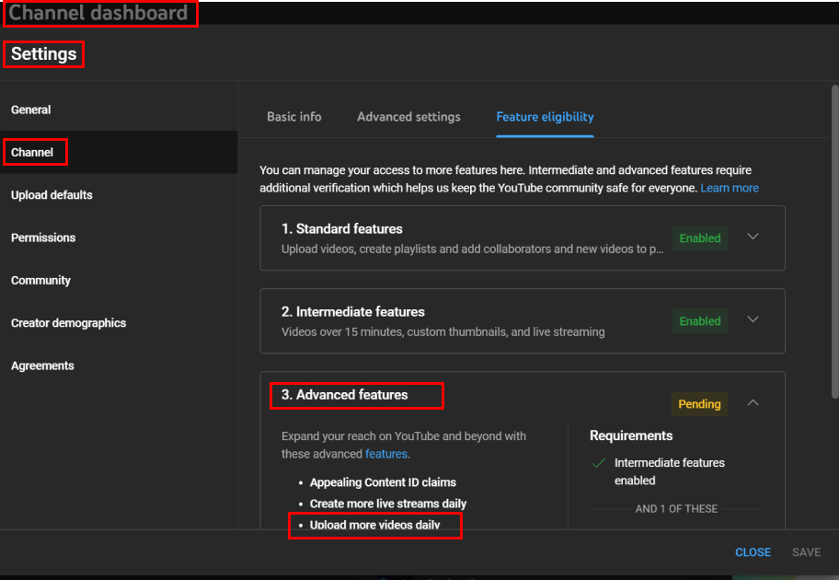The image size is (839, 580).
Task: Select the Feature eligibility tab
Action: 545,117
